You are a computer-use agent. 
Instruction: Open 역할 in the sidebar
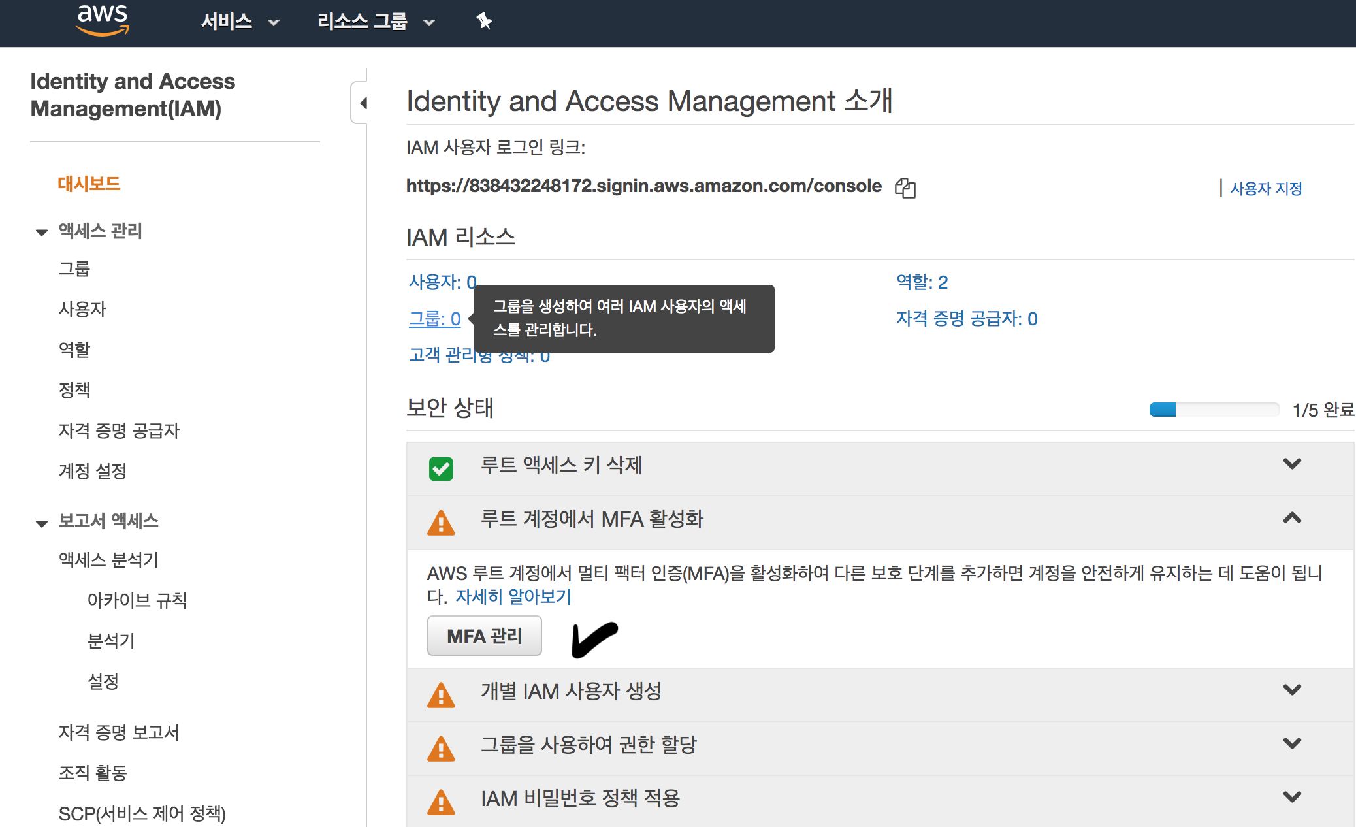tap(74, 349)
